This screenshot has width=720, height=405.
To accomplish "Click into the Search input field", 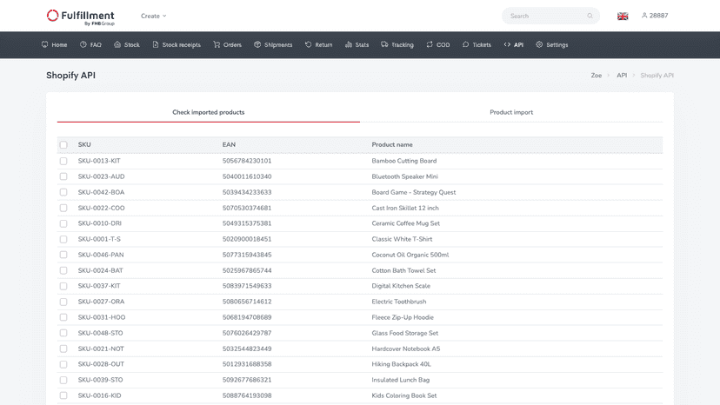I will [x=546, y=16].
